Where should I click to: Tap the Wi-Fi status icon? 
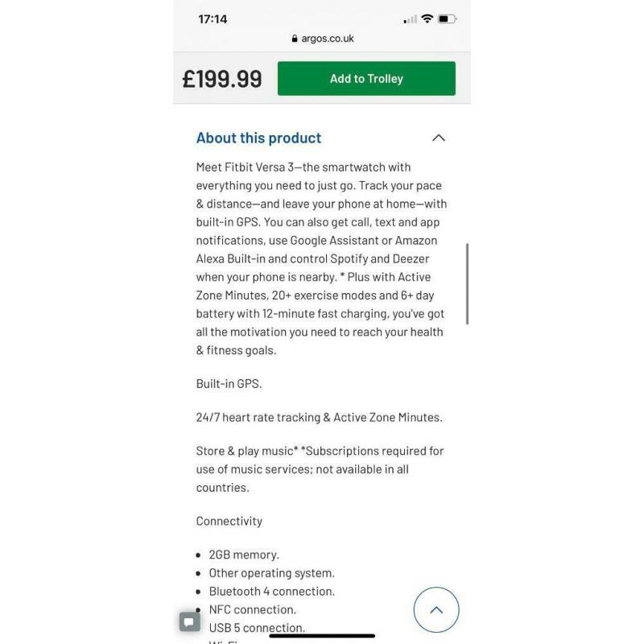(x=427, y=19)
